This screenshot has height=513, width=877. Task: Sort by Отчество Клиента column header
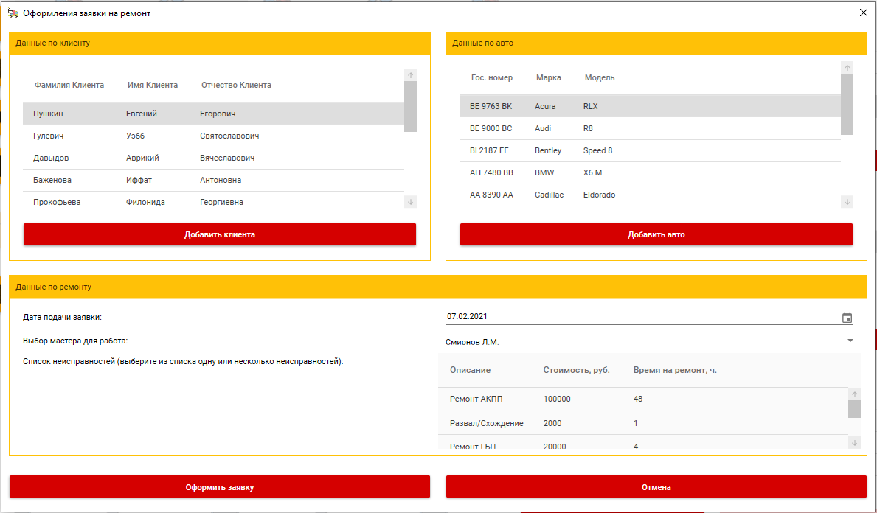pyautogui.click(x=236, y=85)
